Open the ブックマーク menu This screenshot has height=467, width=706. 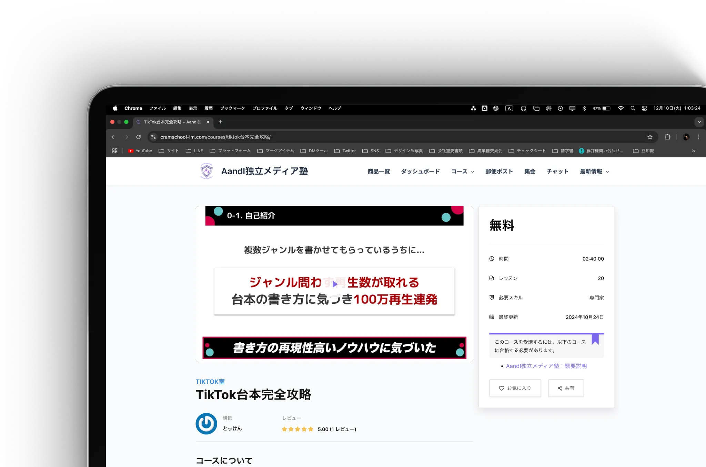click(232, 108)
